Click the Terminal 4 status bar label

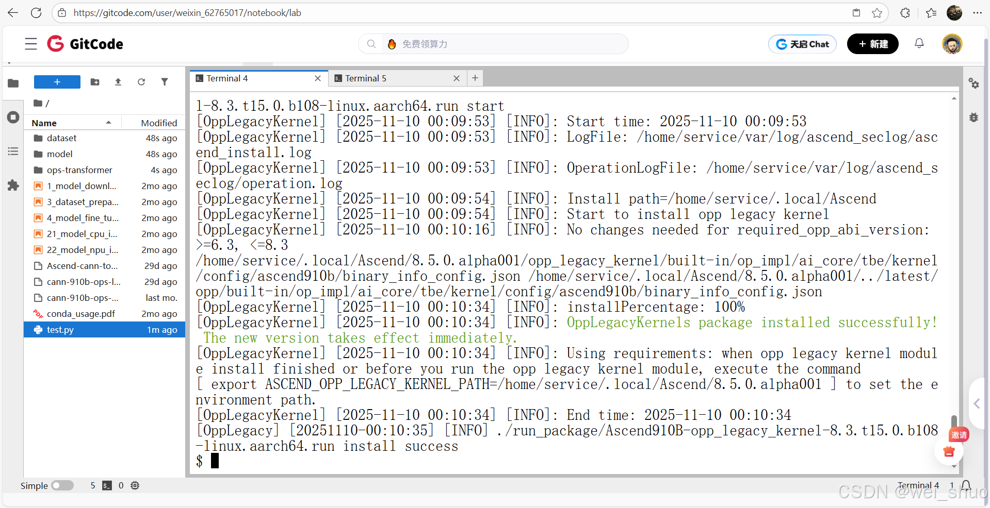click(918, 485)
